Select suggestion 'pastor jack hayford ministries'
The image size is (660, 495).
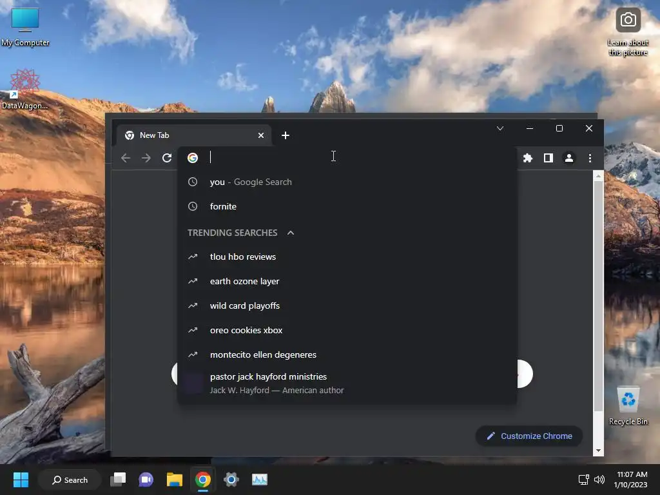click(x=347, y=383)
